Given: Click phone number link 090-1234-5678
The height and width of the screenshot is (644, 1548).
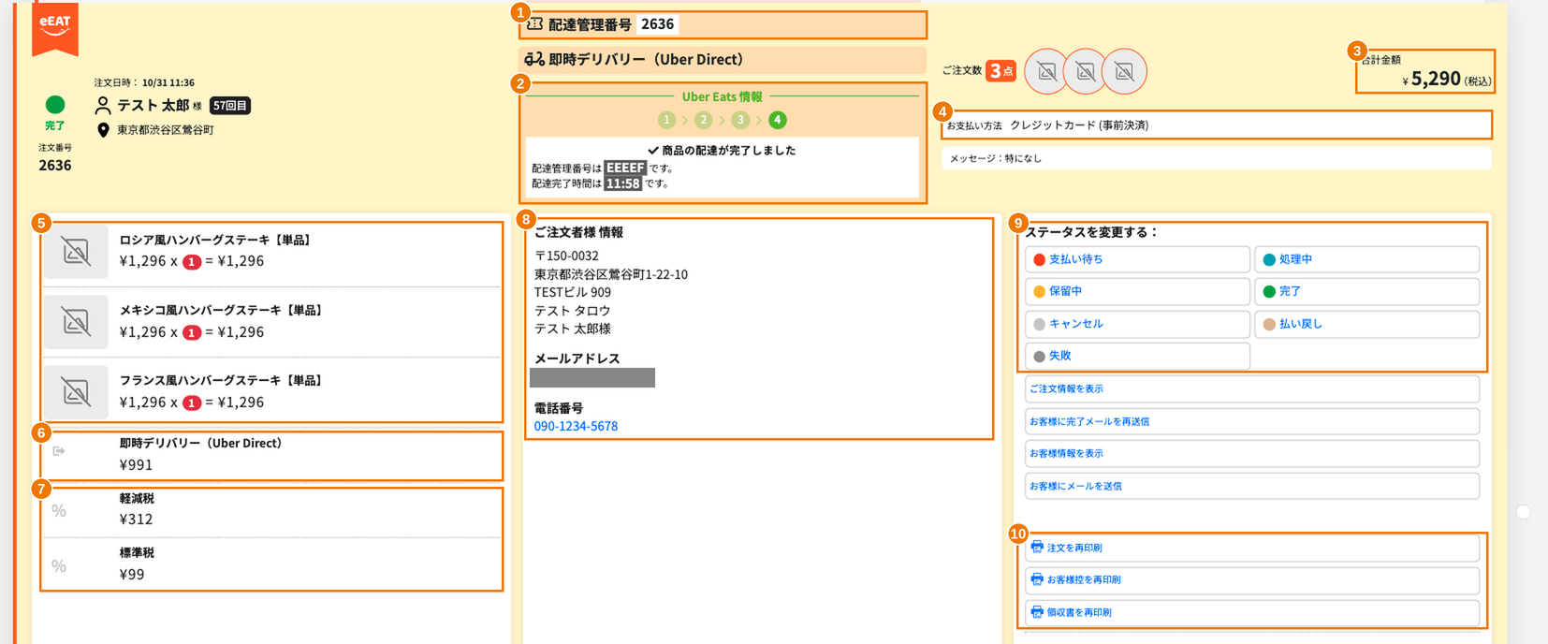Looking at the screenshot, I should pos(576,426).
